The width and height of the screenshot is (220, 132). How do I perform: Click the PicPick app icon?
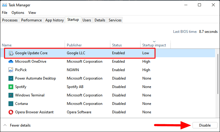click(11, 70)
